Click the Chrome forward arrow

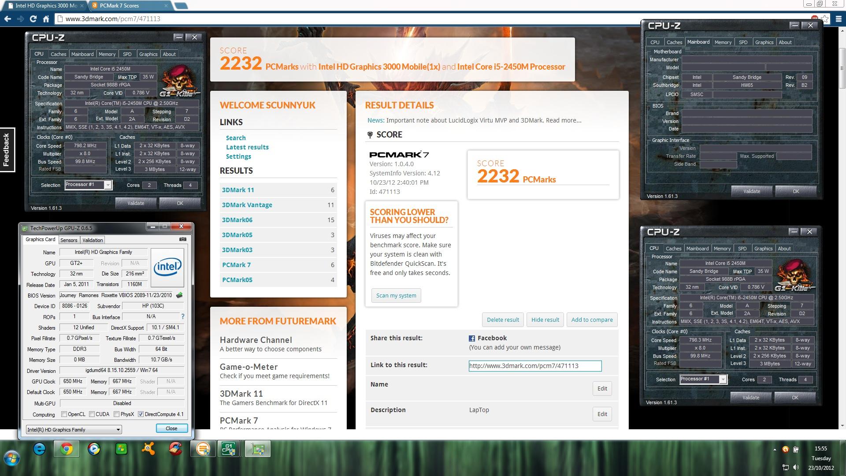20,19
